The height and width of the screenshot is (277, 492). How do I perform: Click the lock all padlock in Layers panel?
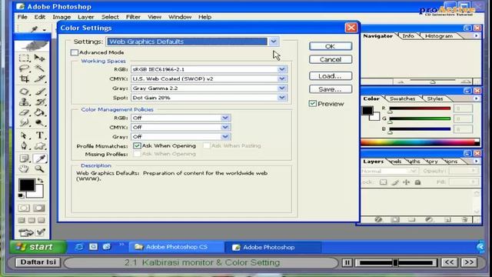pos(417,182)
